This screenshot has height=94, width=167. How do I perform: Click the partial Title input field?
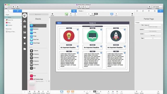tap(153, 25)
